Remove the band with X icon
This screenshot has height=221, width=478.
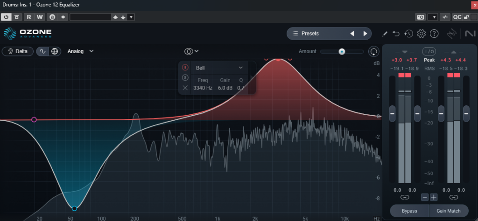(185, 88)
